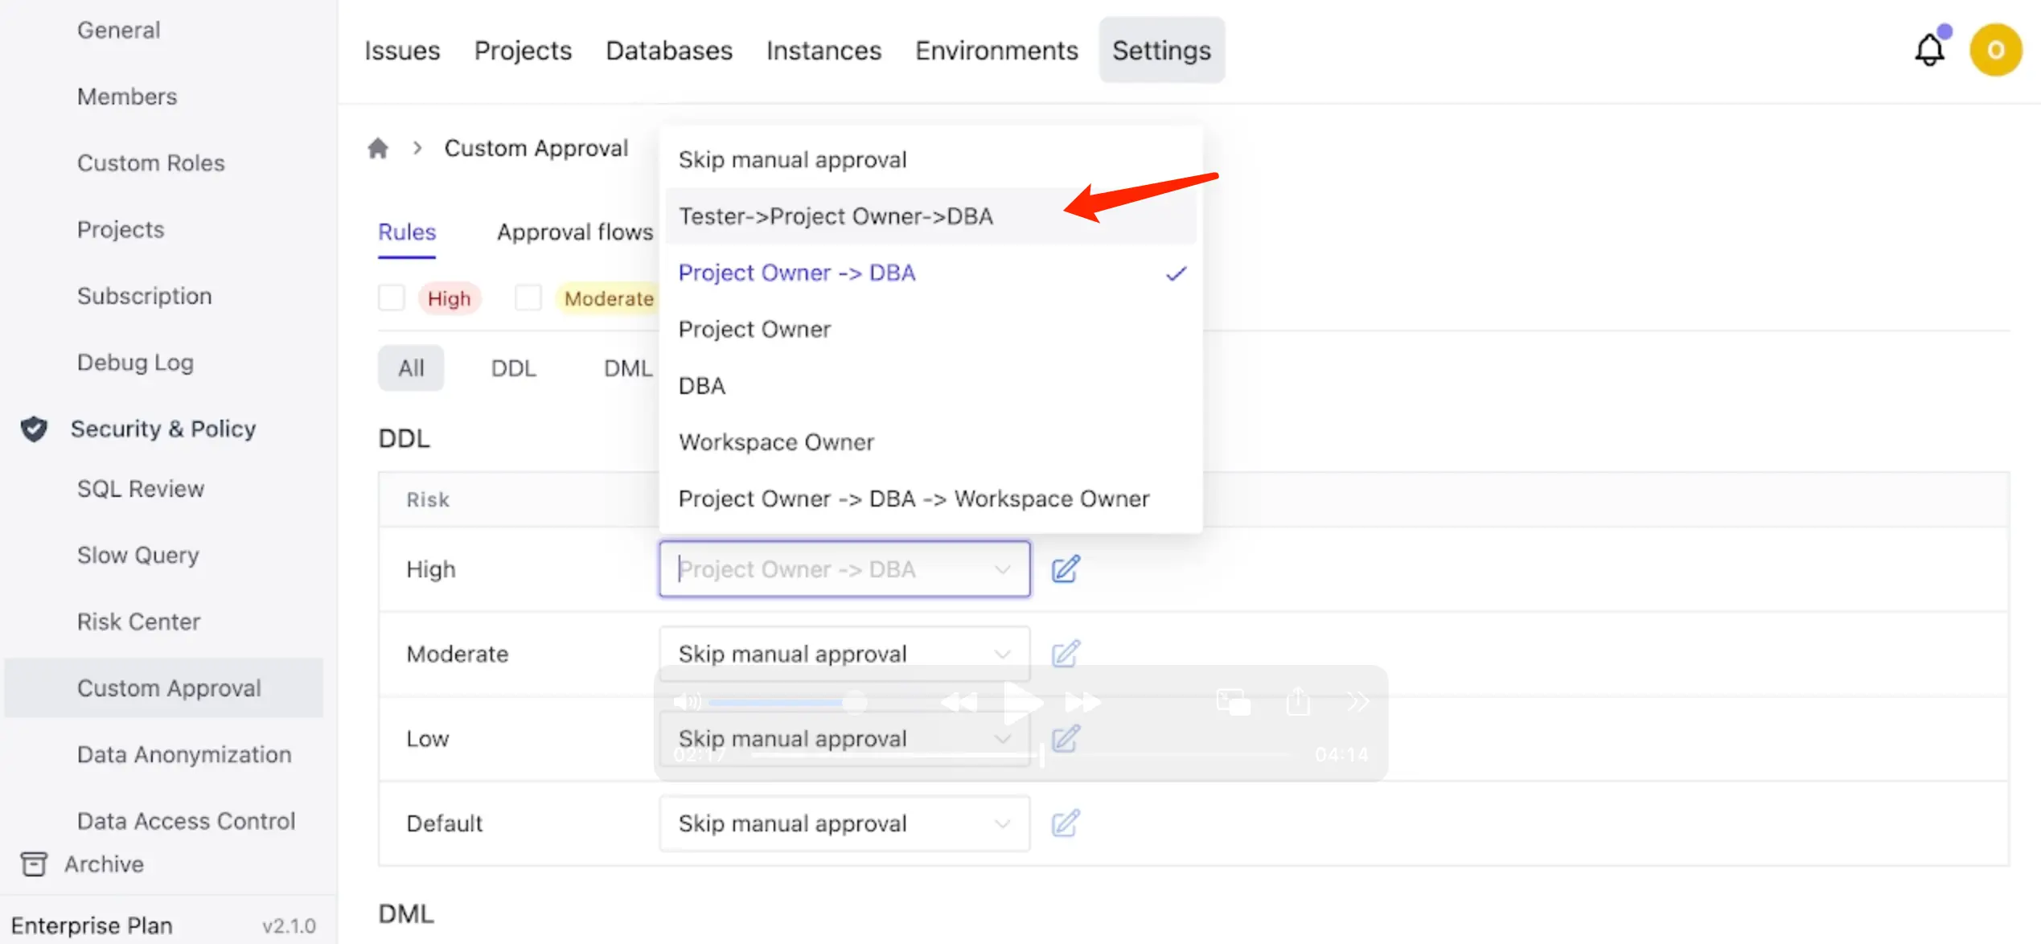
Task: Click the Security & Policy shield icon
Action: click(34, 429)
